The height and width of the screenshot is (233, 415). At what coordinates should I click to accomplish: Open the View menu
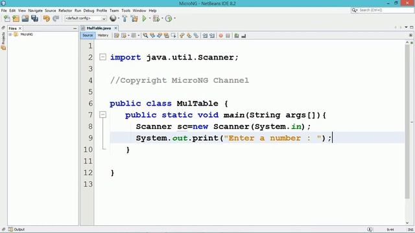[x=22, y=10]
